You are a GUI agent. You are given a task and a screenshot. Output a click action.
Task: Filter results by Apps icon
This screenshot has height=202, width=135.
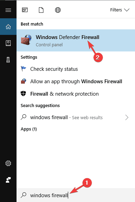click(x=25, y=10)
